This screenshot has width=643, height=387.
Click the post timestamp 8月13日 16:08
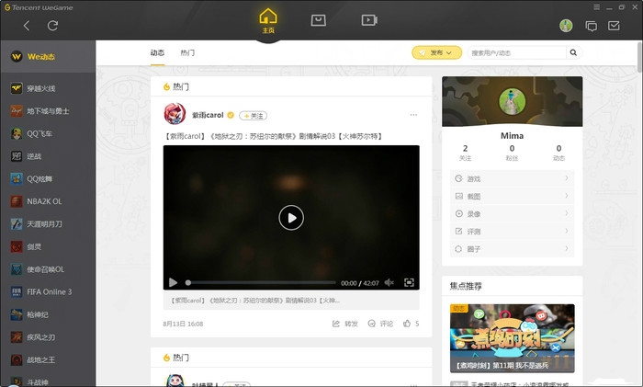point(183,324)
